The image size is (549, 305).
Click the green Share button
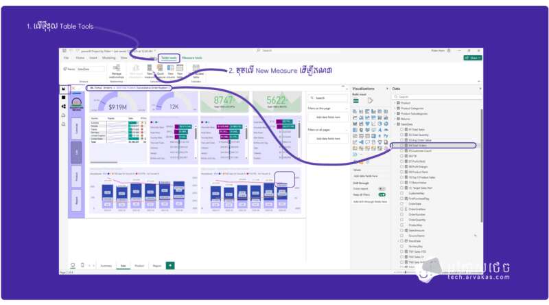(x=472, y=58)
